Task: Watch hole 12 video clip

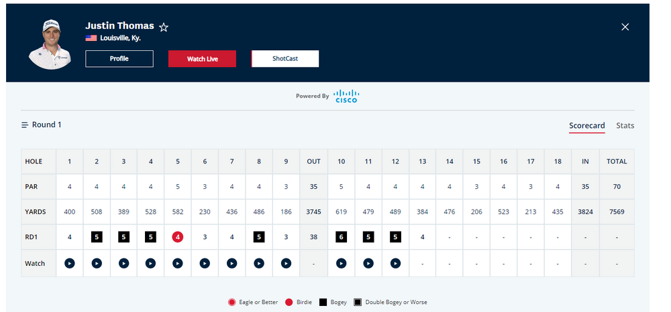Action: point(395,263)
